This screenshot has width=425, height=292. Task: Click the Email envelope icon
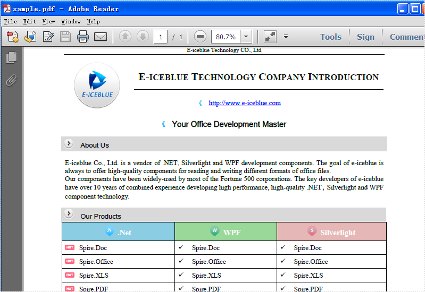(101, 37)
